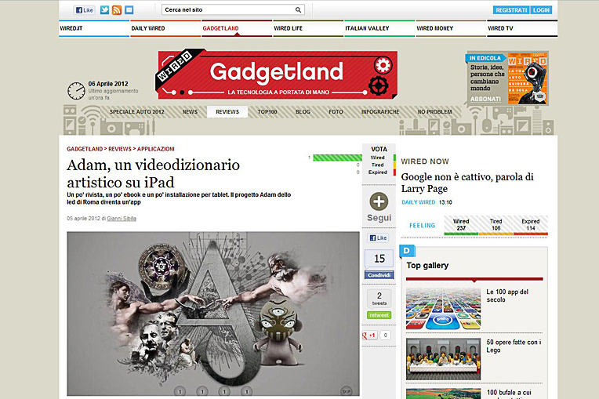Click the DAILY WIRED label under headline
This screenshot has height=399, width=599.
pyautogui.click(x=419, y=202)
